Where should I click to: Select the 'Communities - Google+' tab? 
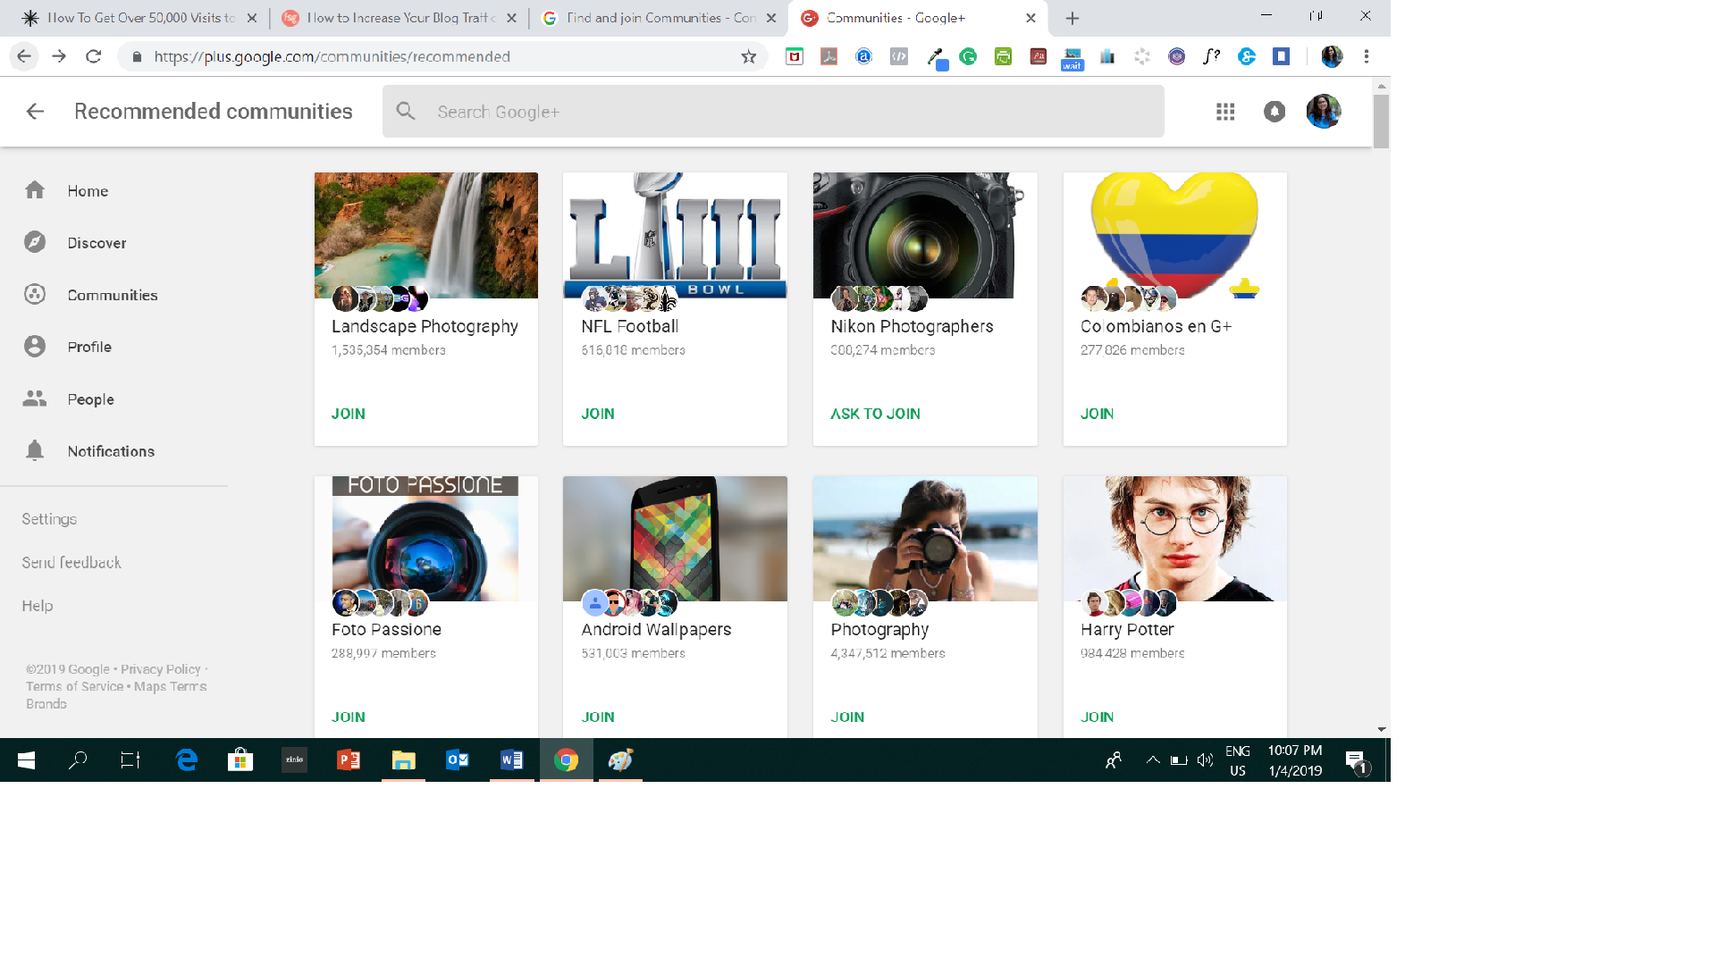click(x=918, y=18)
